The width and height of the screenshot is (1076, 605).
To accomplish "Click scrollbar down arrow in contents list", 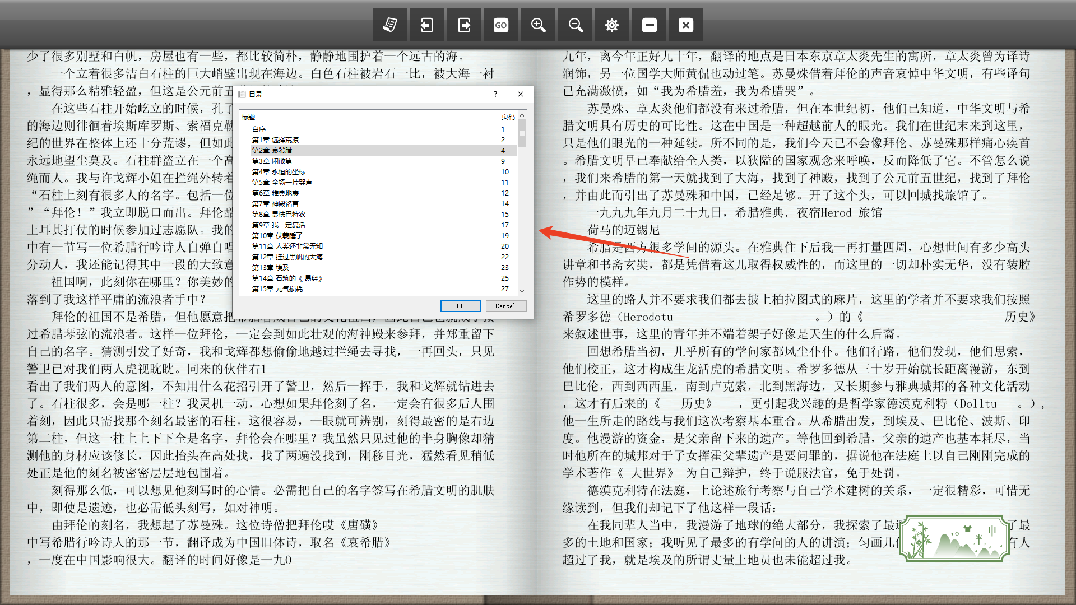I will click(522, 291).
